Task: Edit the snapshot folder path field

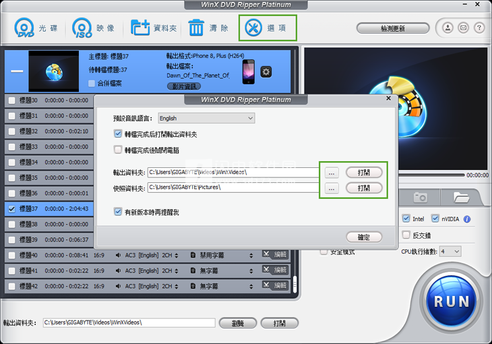Action: click(234, 188)
